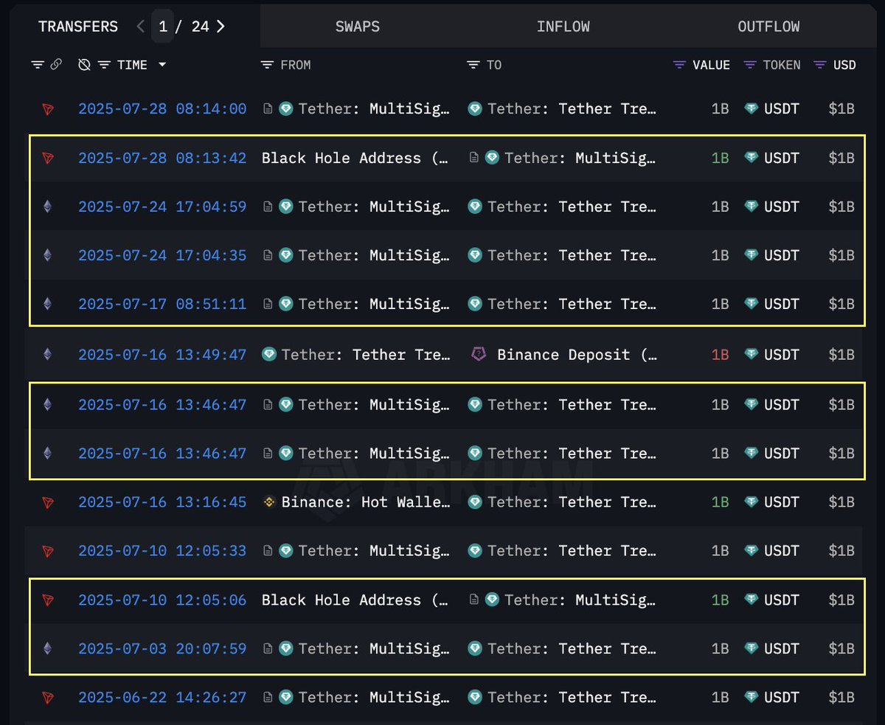Open the INFLOW tab

563,27
